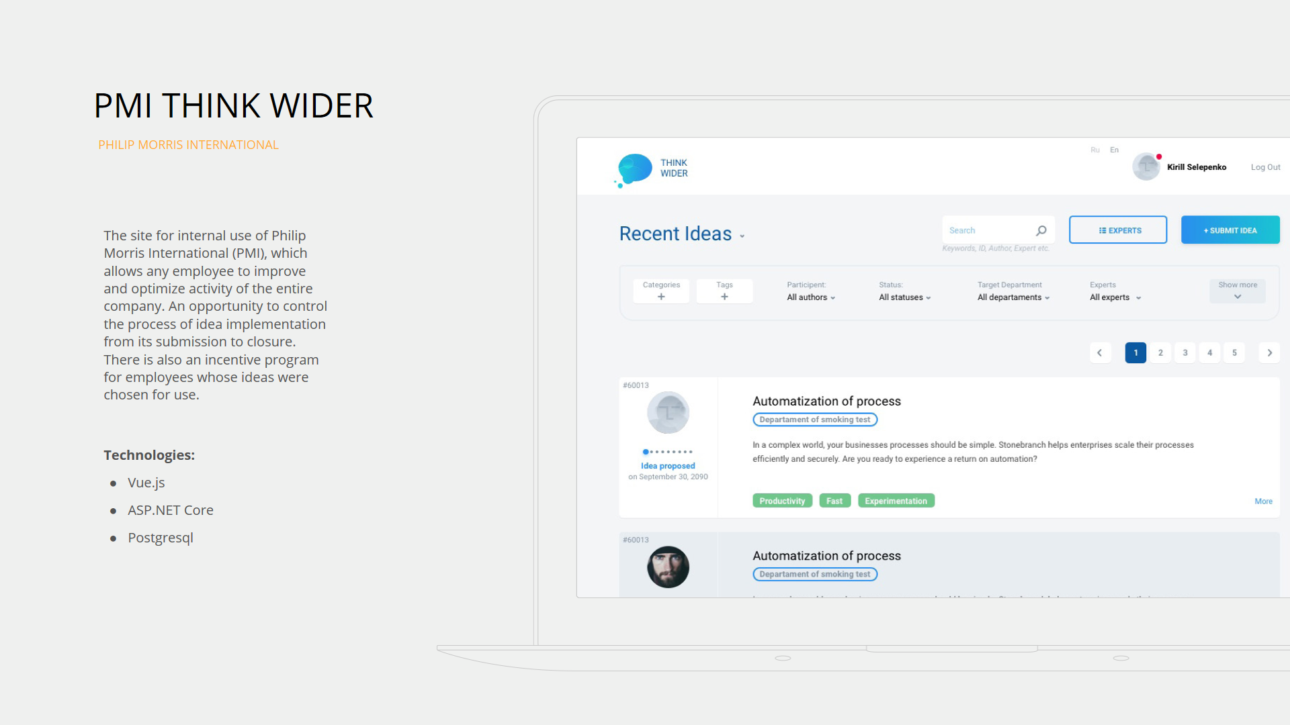Viewport: 1290px width, 725px height.
Task: Expand the Status All statuses dropdown
Action: 904,297
